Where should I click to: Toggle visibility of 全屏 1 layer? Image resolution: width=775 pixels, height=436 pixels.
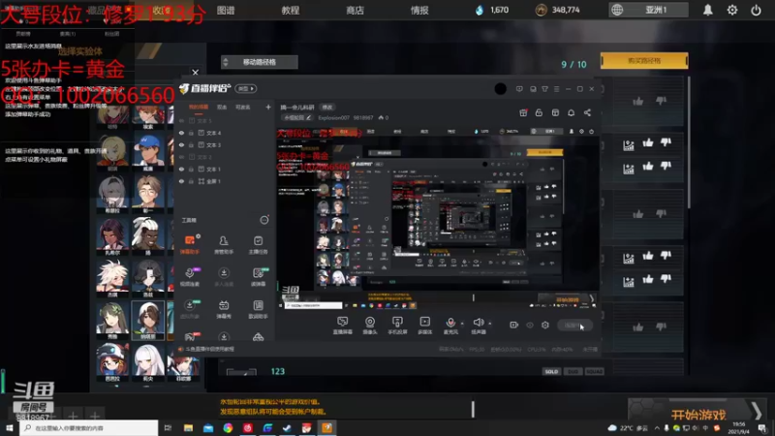tap(181, 181)
